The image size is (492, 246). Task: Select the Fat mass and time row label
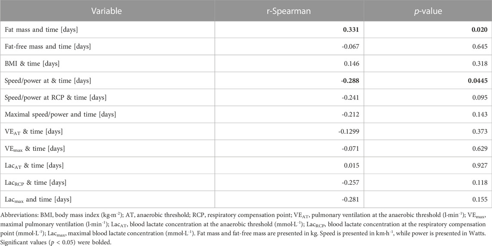(41, 30)
